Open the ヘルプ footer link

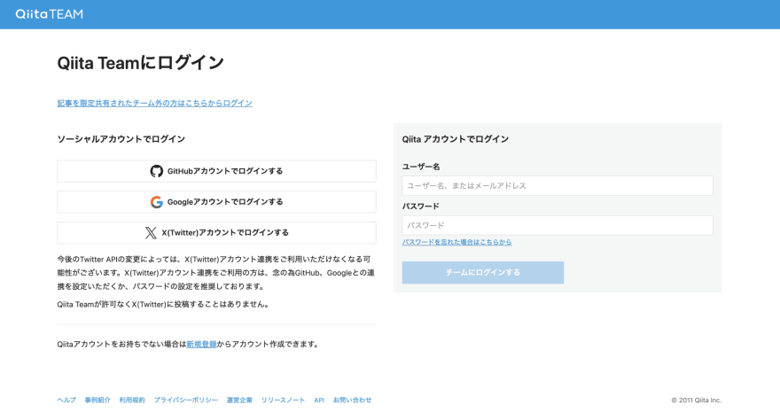[66, 401]
